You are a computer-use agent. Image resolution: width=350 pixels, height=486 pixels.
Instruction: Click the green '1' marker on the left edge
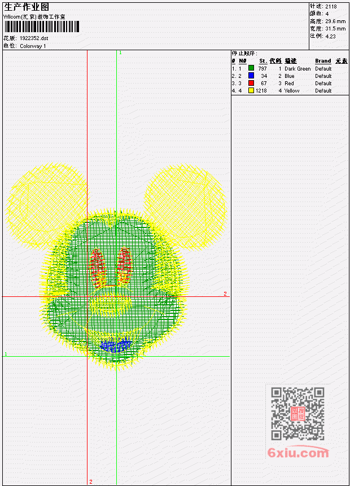(x=6, y=354)
